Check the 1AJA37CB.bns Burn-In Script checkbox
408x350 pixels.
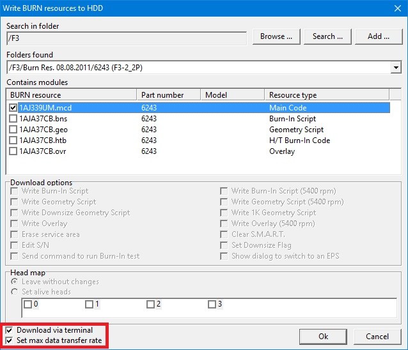(13, 119)
